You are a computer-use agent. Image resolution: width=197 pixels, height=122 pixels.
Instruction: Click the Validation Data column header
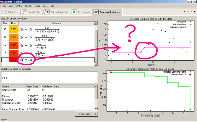click(x=68, y=86)
